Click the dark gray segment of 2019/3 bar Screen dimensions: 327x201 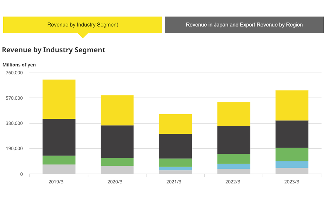[x=59, y=137]
